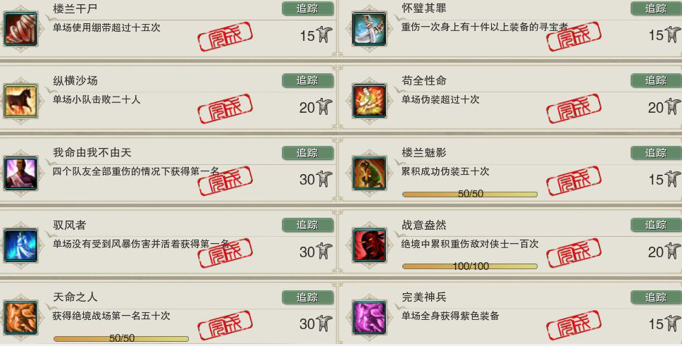Click the 完美神兵 purple icon

tap(369, 318)
